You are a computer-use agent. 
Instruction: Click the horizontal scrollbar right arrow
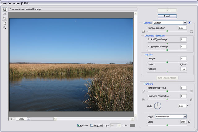[x=132, y=119]
